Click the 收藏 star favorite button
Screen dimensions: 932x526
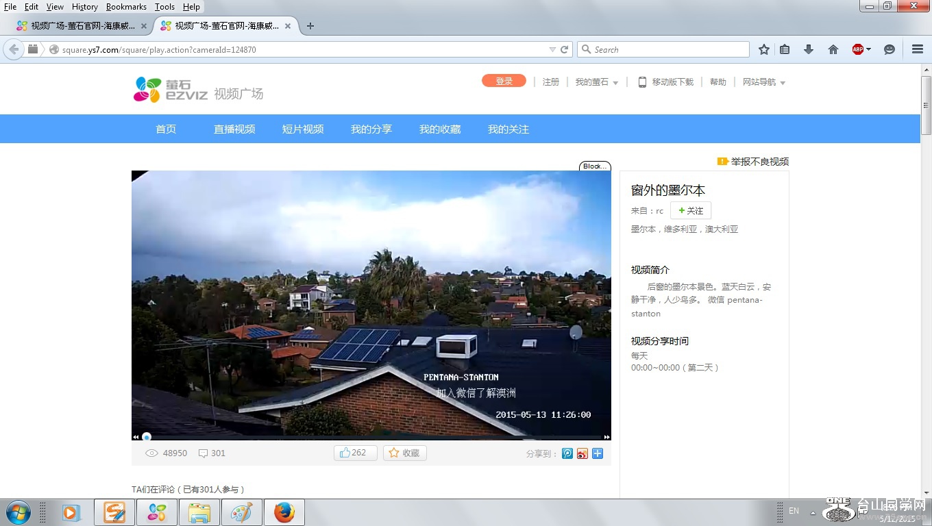point(405,453)
